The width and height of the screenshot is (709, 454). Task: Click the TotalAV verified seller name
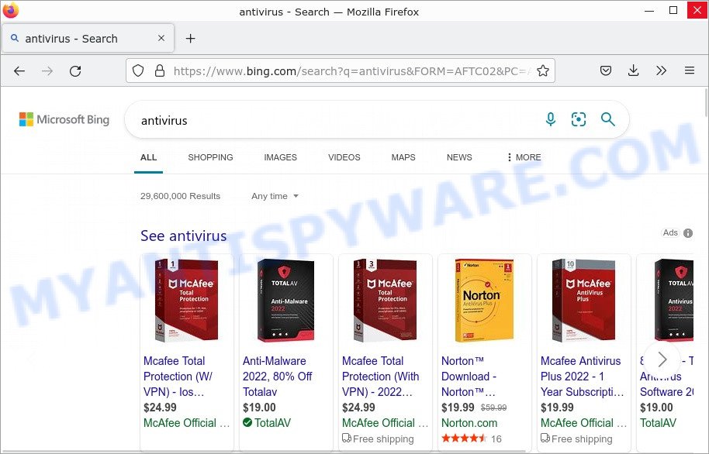pos(272,423)
